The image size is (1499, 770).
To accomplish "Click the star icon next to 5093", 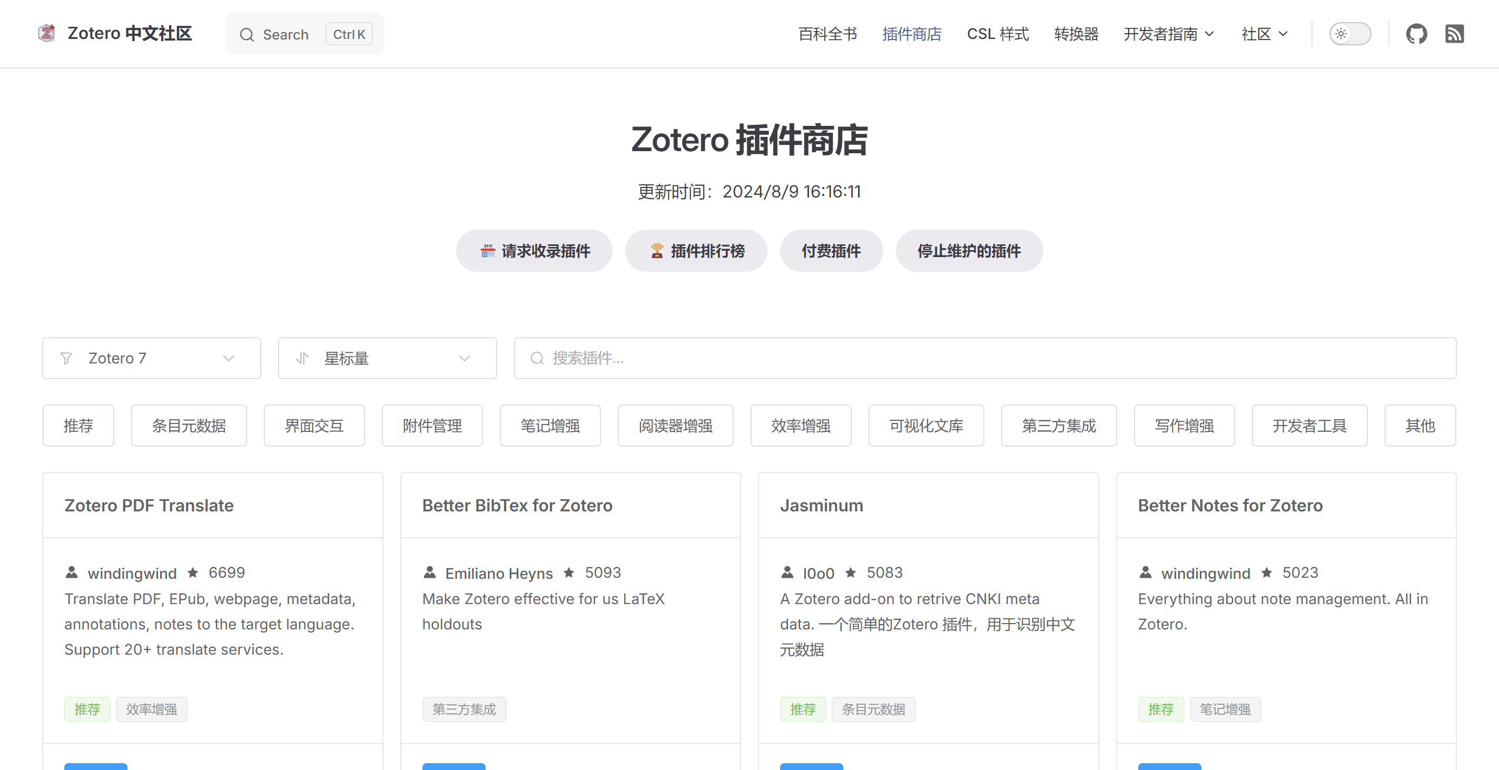I will tap(569, 572).
